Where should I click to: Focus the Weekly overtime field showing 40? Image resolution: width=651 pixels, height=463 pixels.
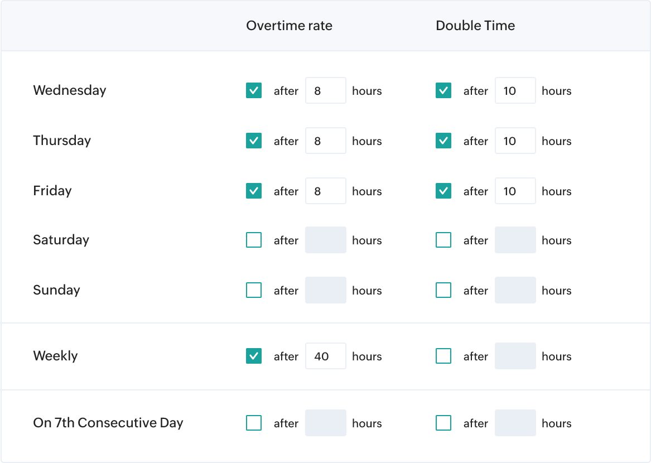point(326,356)
